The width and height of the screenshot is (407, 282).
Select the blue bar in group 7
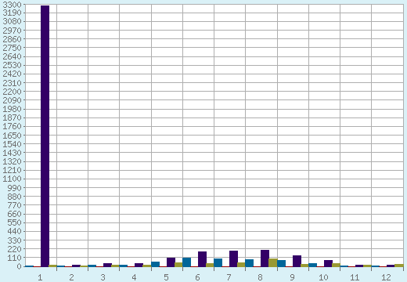click(218, 262)
